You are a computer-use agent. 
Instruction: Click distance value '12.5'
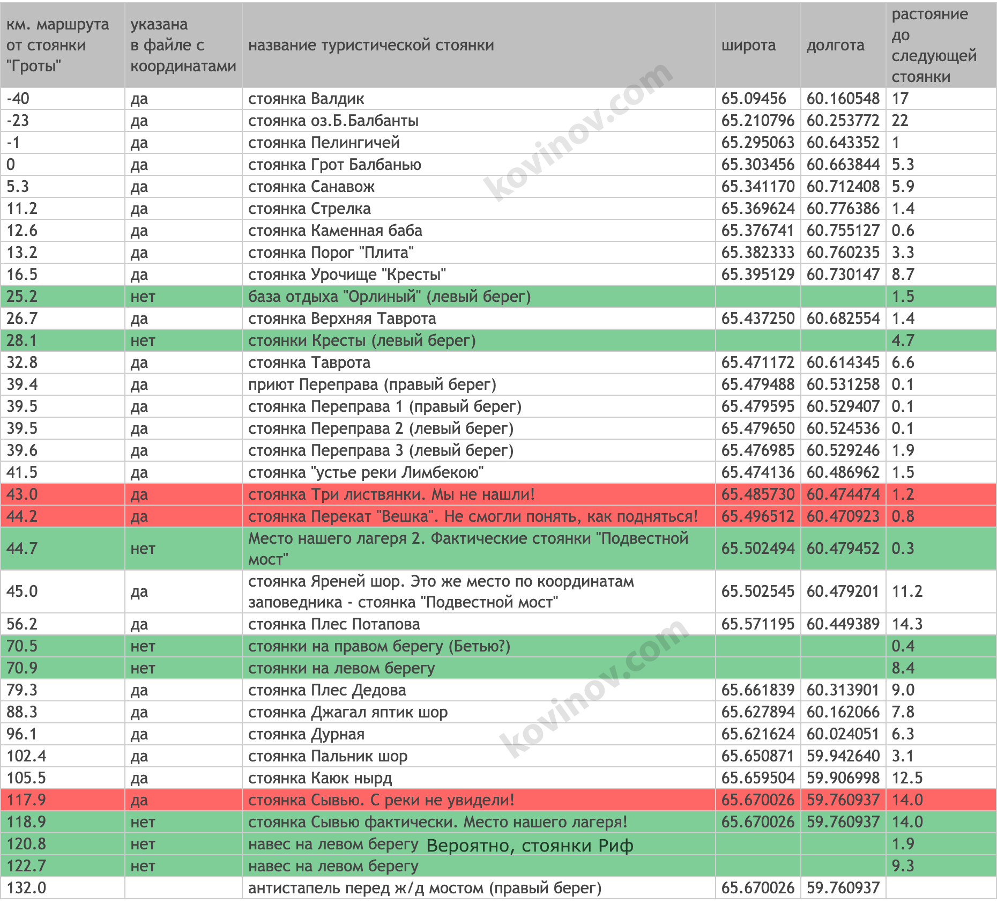click(x=907, y=778)
